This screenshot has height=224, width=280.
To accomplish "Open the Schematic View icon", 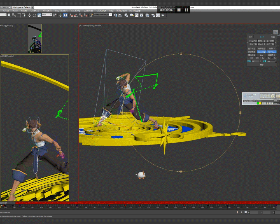I will [141, 15].
